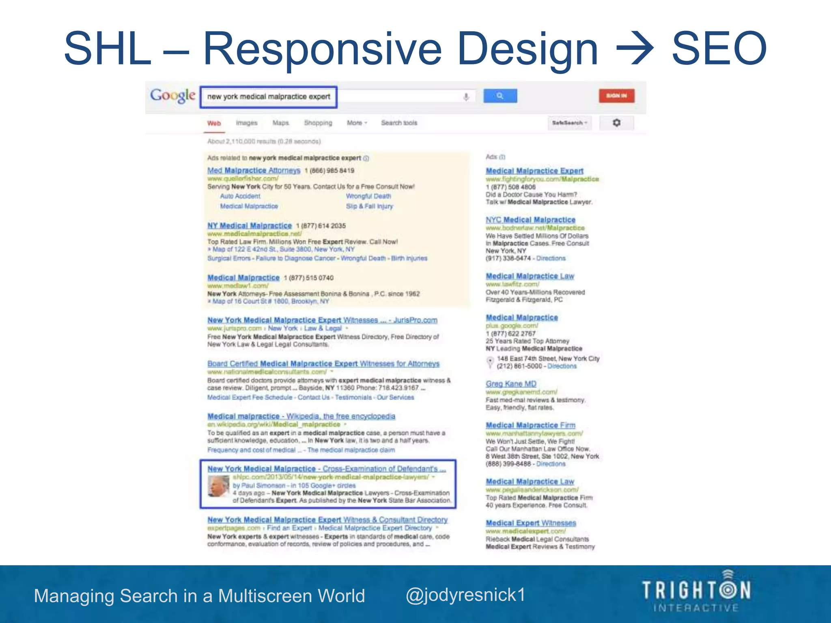Click the 'by Paul Simonson' author link
This screenshot has height=623, width=831.
tap(259, 486)
